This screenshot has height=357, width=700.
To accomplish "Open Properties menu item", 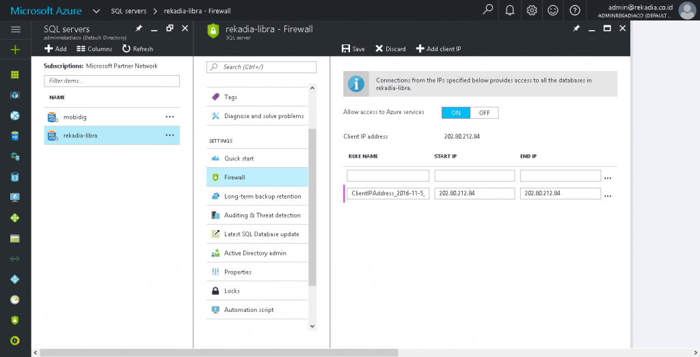I will (x=257, y=272).
